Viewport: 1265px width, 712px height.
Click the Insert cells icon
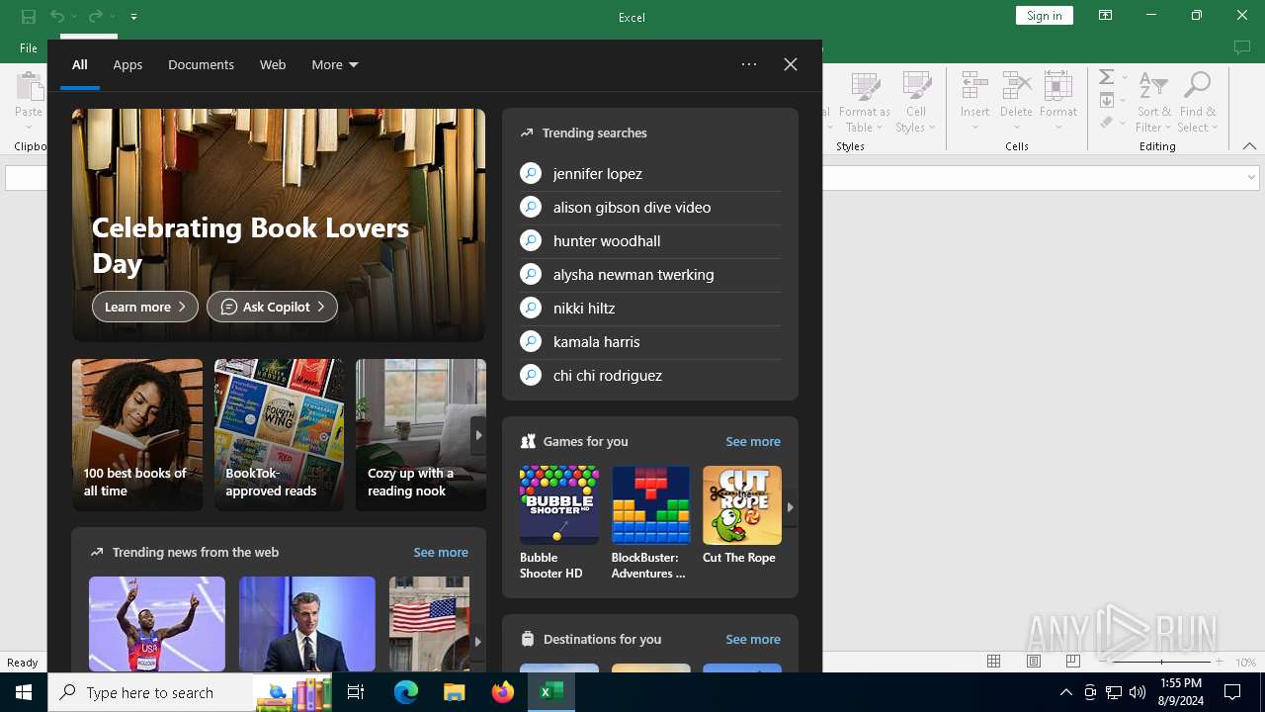(x=974, y=89)
